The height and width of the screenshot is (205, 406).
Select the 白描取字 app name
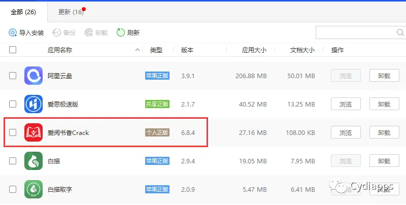click(x=60, y=190)
